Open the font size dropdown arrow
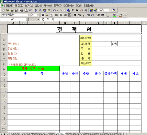147x135 pixels. click(38, 15)
